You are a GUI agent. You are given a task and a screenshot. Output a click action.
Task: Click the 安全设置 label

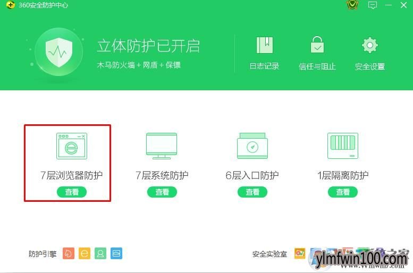point(370,66)
